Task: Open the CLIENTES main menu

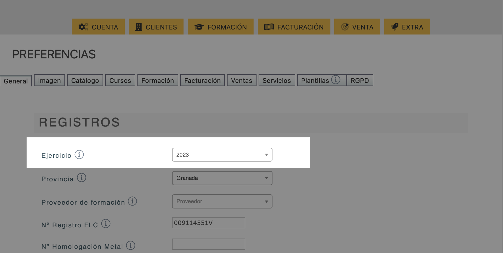Action: (x=156, y=27)
